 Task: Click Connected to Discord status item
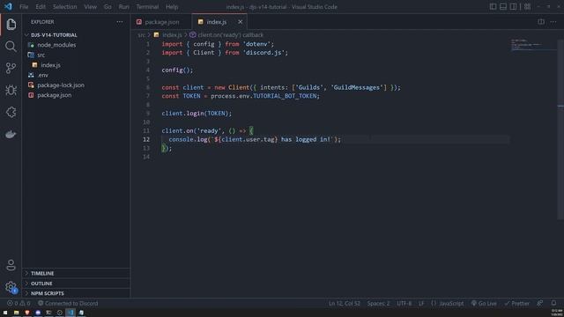point(68,303)
